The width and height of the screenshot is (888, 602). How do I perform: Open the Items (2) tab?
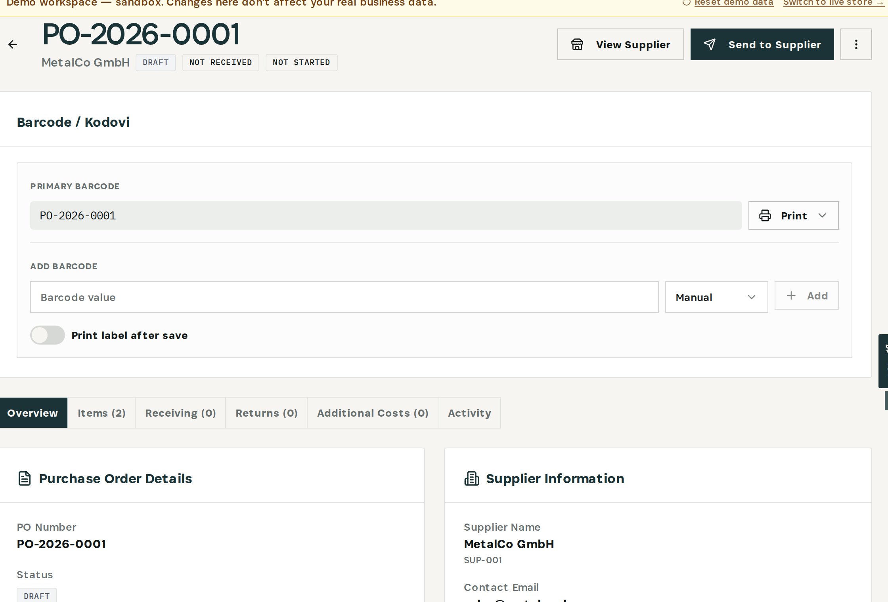101,413
